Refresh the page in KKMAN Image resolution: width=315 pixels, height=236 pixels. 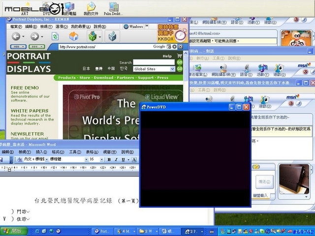click(x=55, y=36)
